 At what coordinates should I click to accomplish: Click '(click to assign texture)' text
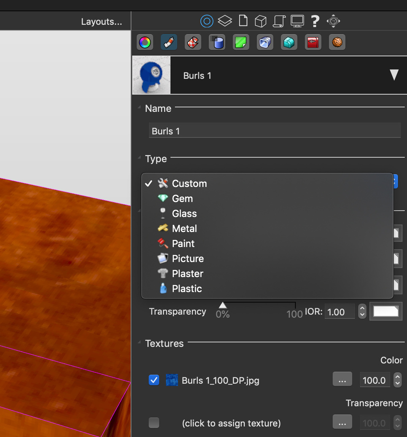[231, 424]
